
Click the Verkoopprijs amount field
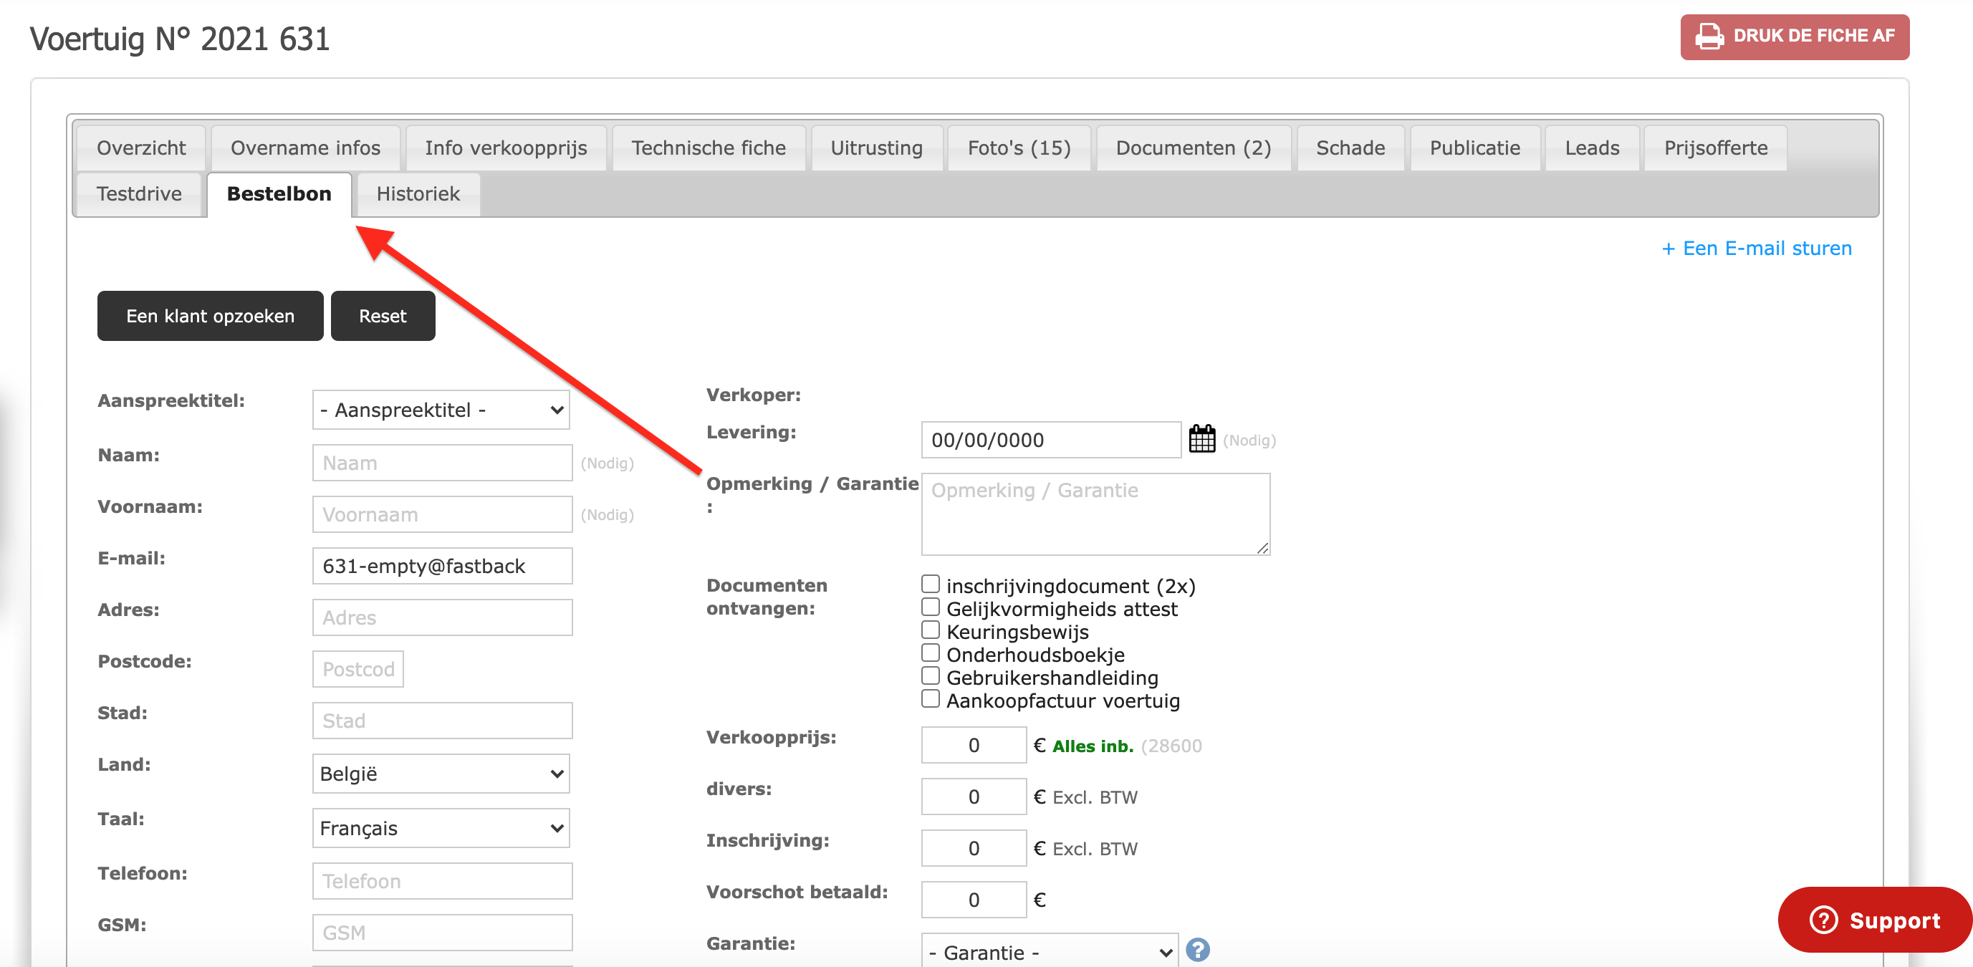tap(974, 745)
